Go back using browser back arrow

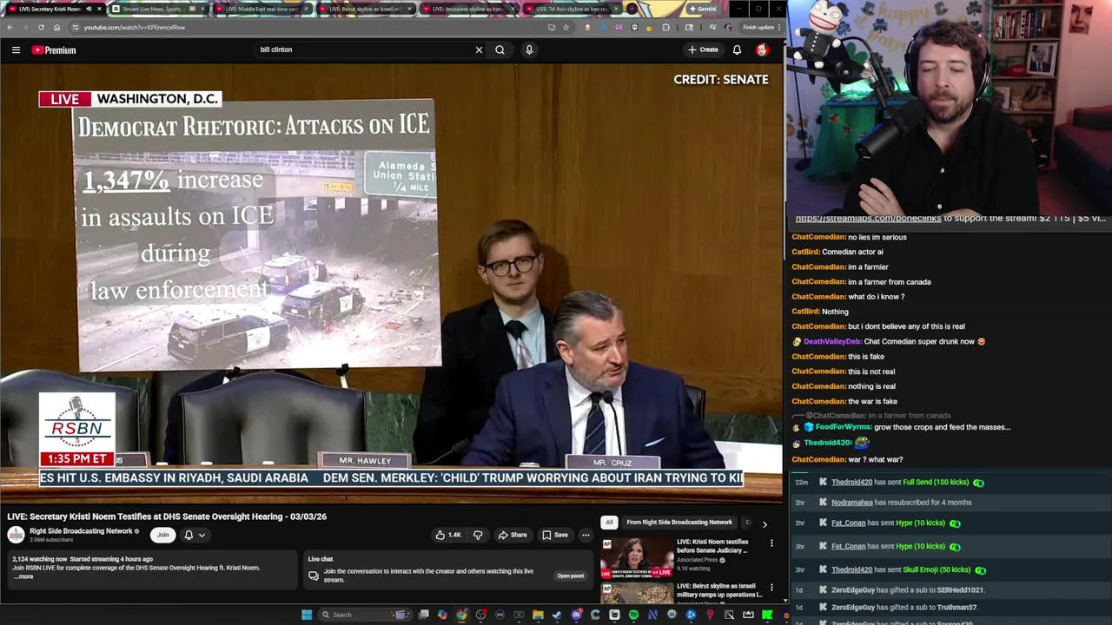click(x=10, y=27)
